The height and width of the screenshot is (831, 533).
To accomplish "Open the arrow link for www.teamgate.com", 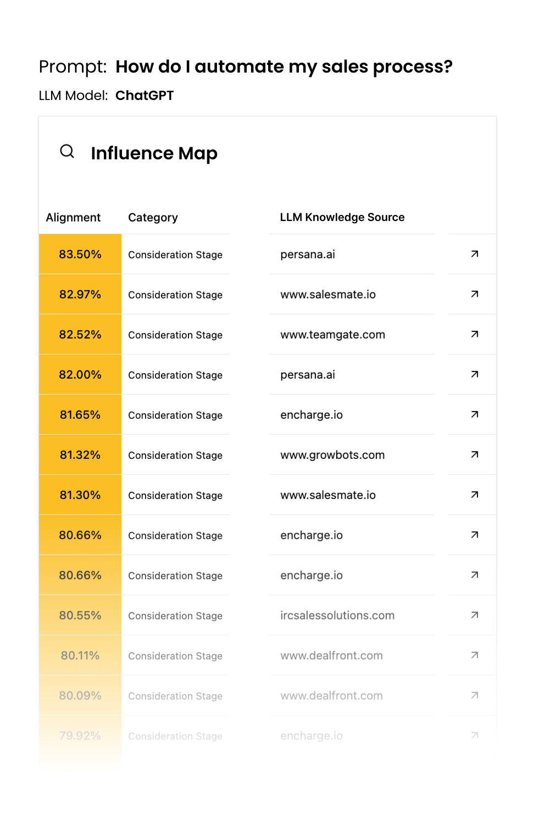I will tap(475, 334).
